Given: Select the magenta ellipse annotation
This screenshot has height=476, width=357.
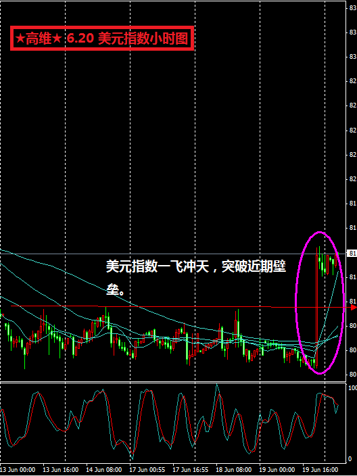Looking at the screenshot, I should [320, 303].
